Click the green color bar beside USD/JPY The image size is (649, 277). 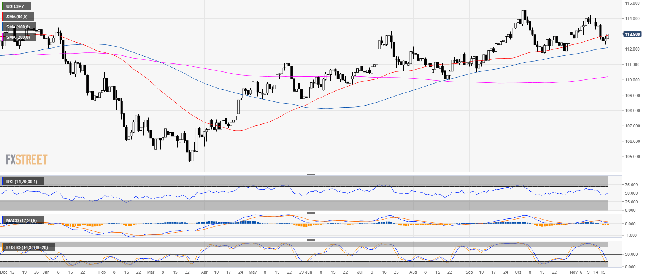(x=2, y=6)
